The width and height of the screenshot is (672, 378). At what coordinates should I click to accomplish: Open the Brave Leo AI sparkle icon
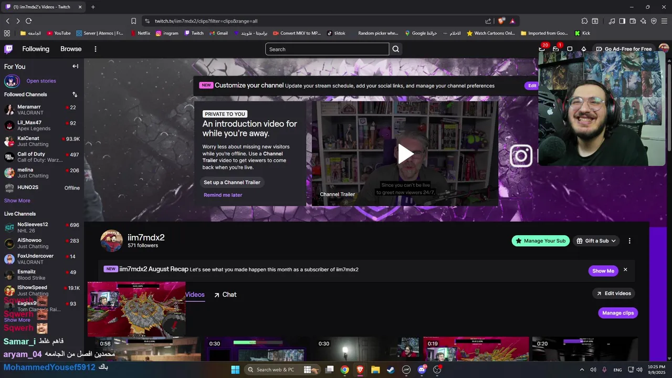643,21
